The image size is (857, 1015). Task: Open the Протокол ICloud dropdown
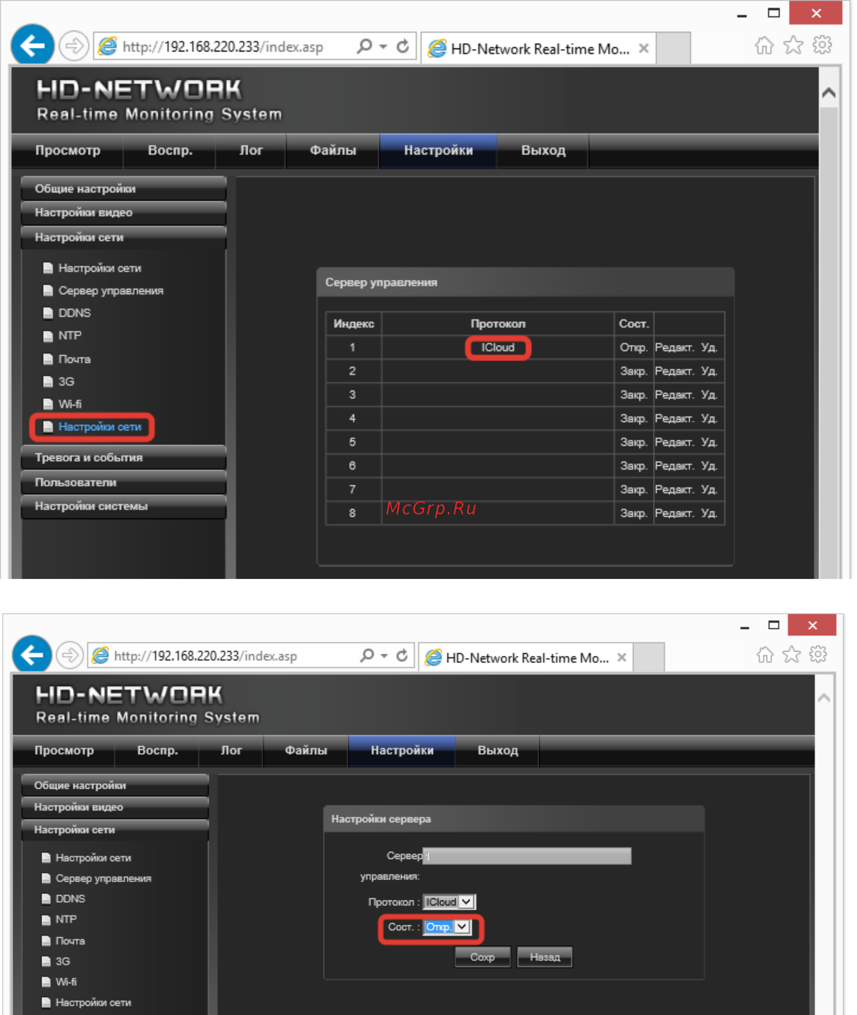point(449,901)
